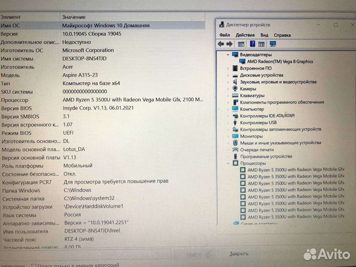
Task: Select the first AMD Ryzen 5 3500U processor entry
Action: pyautogui.click(x=292, y=170)
